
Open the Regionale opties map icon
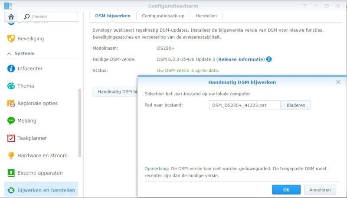coord(11,104)
